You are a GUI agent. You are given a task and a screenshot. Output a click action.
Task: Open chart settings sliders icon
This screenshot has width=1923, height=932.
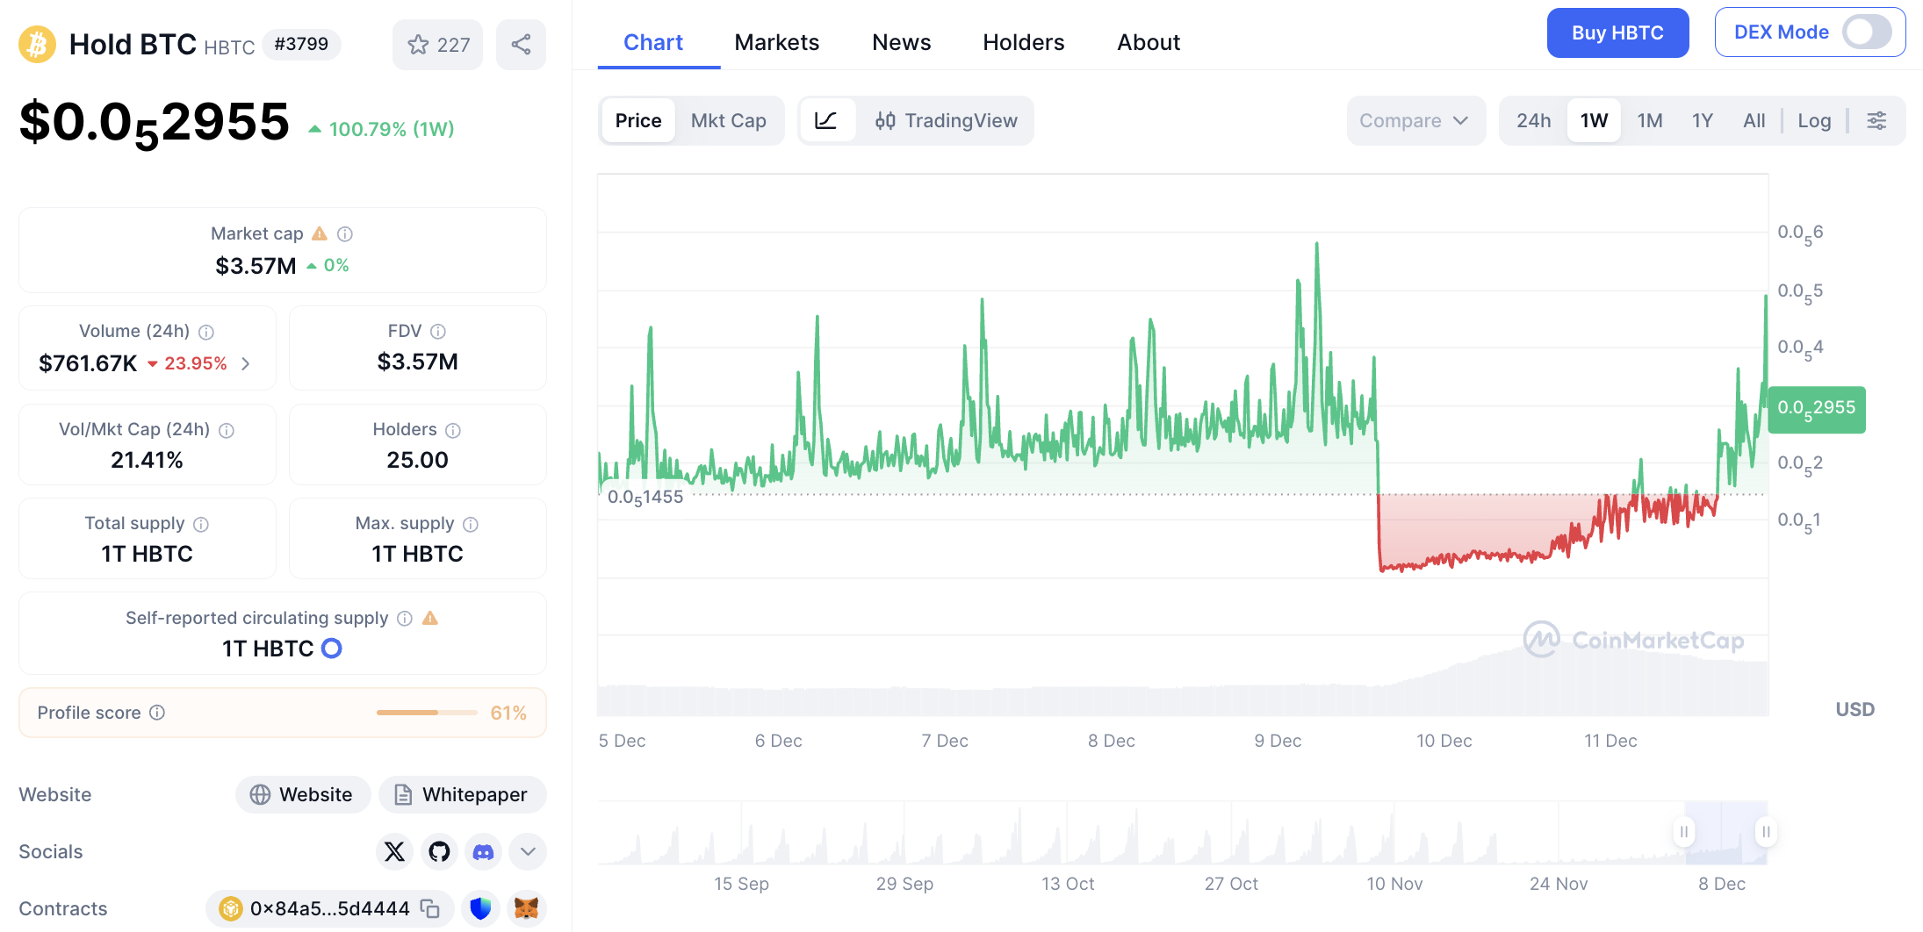pyautogui.click(x=1876, y=121)
